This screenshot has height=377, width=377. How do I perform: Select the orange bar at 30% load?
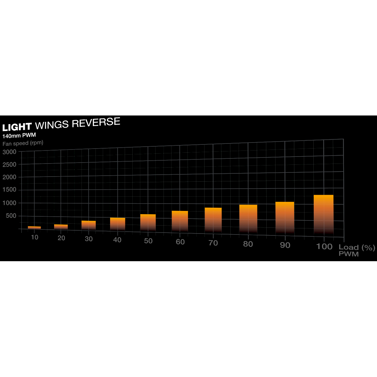tap(88, 226)
